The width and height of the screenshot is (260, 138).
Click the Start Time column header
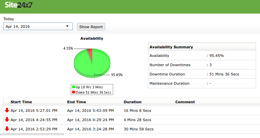click(21, 102)
